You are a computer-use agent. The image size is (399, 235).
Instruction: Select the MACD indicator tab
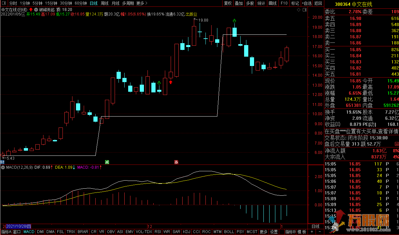click(x=29, y=232)
